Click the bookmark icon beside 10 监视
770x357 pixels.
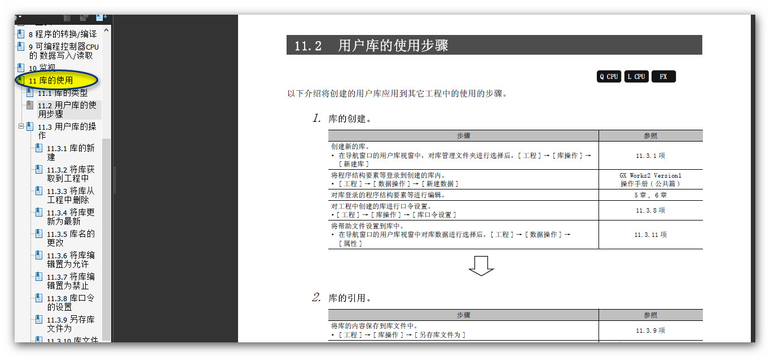(x=21, y=68)
